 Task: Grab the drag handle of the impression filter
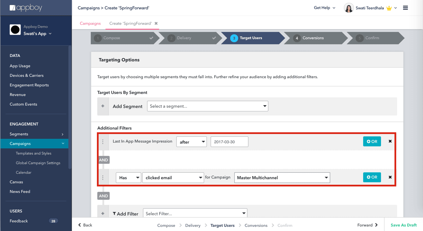pos(103,142)
